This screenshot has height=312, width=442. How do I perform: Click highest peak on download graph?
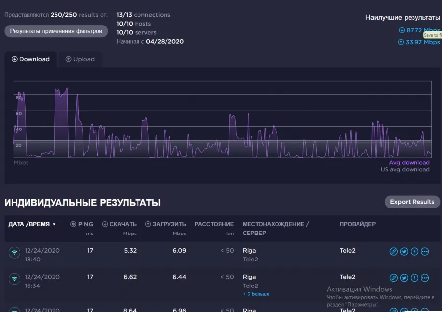pos(67,88)
